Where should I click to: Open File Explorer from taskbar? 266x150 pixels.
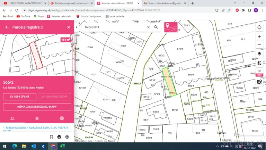(x=24, y=146)
